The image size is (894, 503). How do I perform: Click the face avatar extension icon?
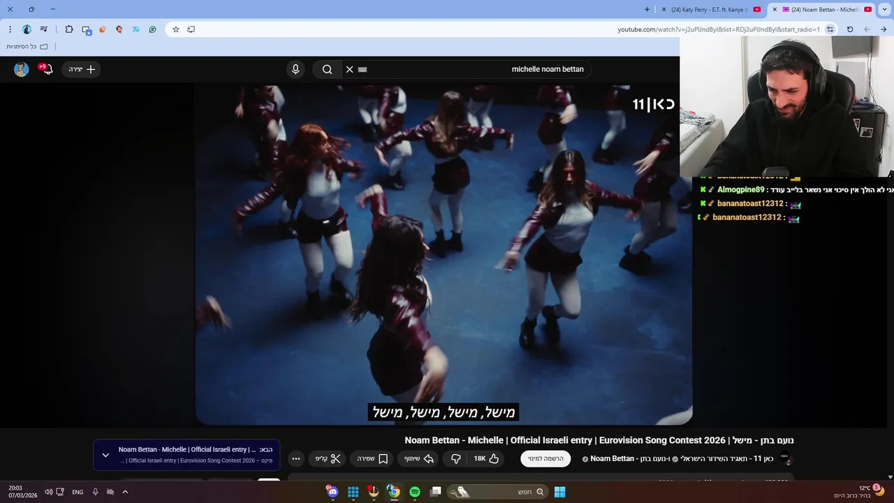pyautogui.click(x=119, y=29)
